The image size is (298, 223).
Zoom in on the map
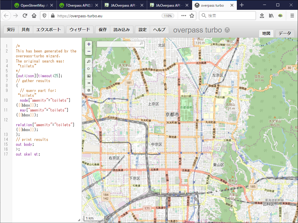(89, 44)
